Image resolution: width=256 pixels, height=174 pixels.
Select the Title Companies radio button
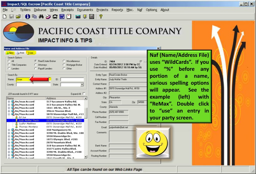tap(9, 65)
